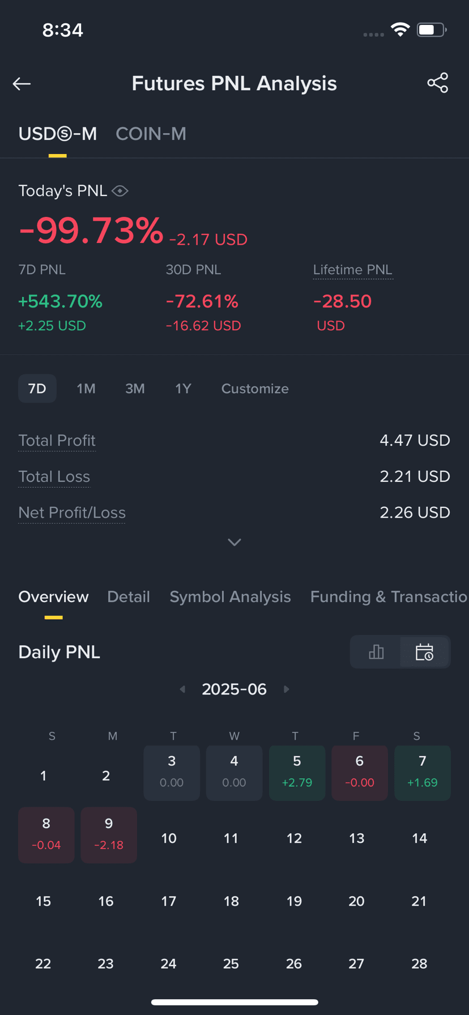This screenshot has height=1015, width=469.
Task: Select June 9 with -2.18
Action: click(109, 835)
